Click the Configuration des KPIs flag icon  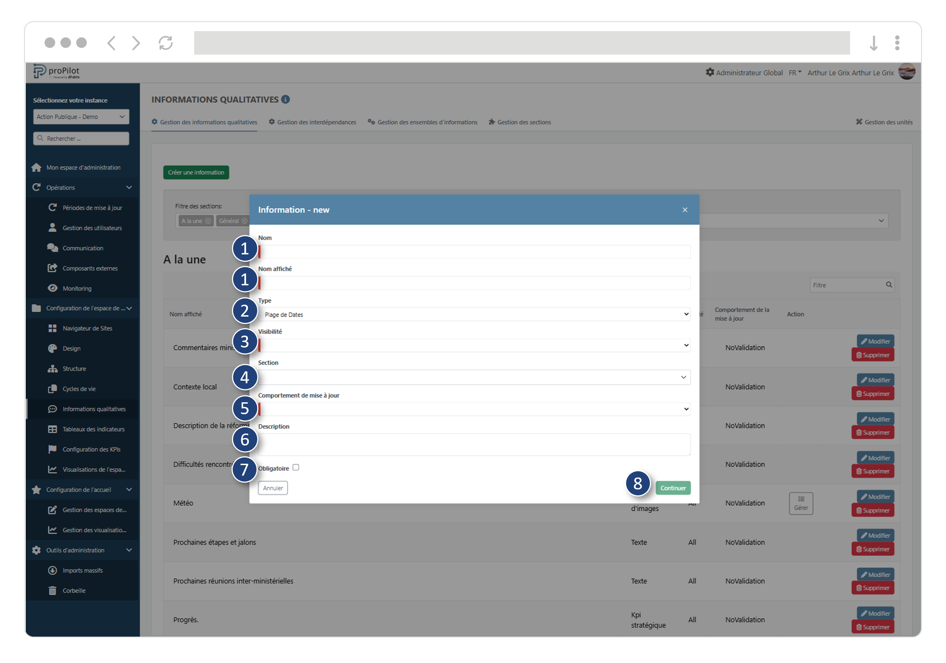coord(52,449)
